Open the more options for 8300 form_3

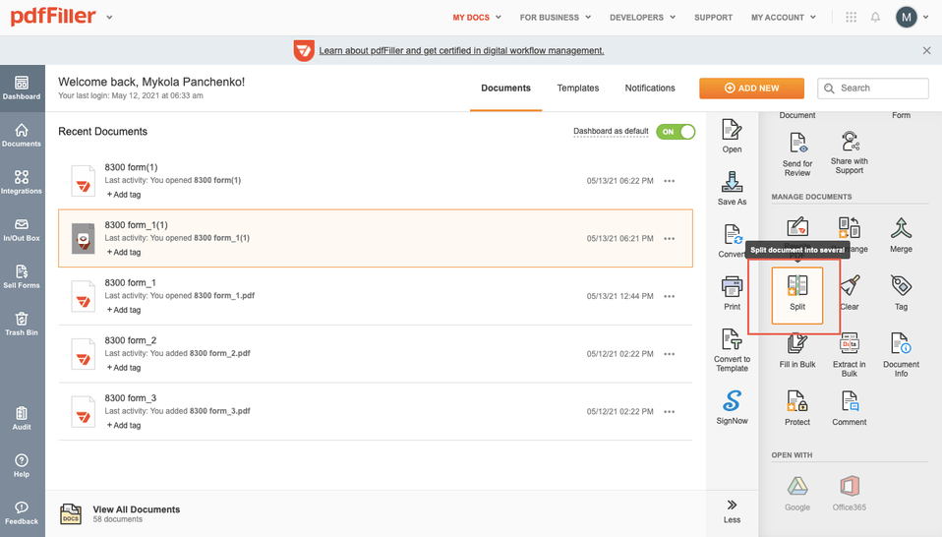click(670, 411)
